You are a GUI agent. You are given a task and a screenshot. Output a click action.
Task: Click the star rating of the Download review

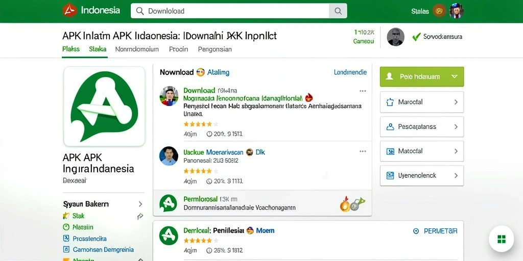click(201, 124)
